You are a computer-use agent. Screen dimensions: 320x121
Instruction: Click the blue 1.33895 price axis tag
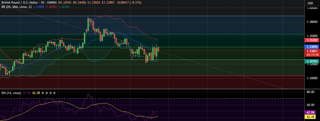(312, 47)
